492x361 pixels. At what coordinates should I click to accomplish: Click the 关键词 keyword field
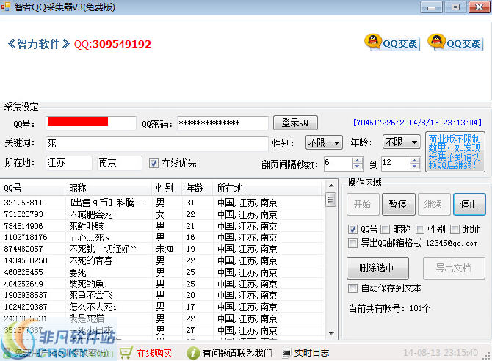point(157,143)
